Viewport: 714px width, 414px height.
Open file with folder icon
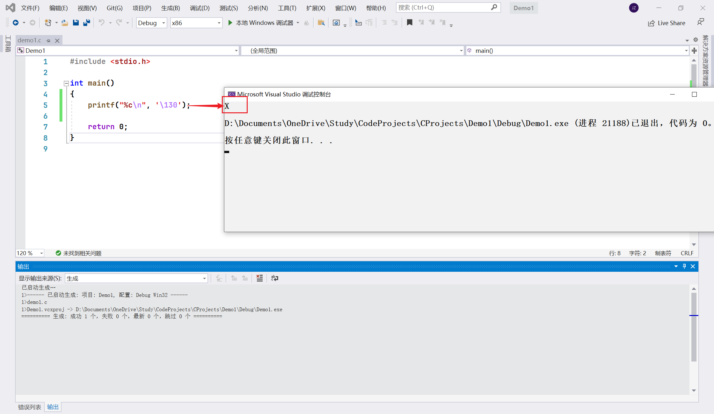click(65, 23)
